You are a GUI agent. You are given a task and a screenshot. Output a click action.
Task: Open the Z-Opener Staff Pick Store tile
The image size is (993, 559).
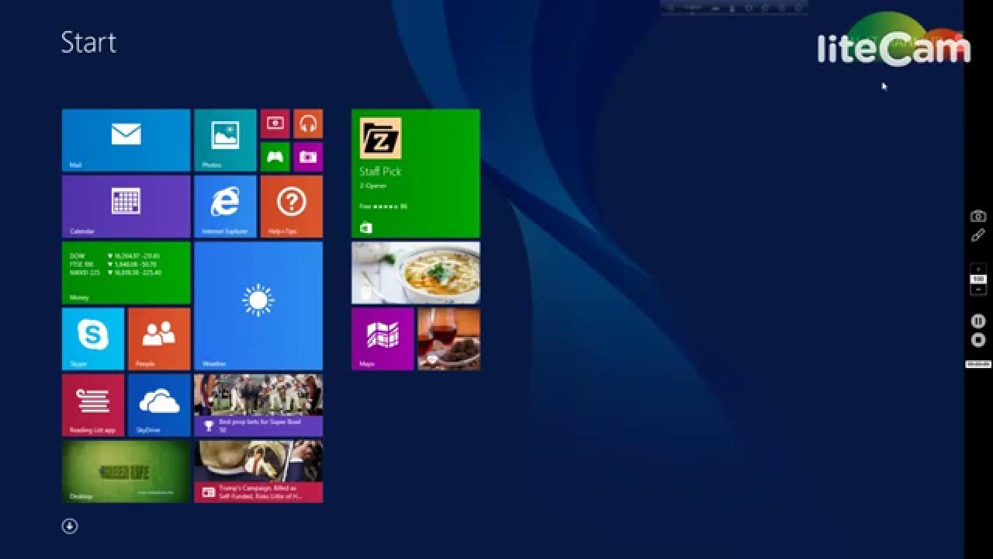416,173
